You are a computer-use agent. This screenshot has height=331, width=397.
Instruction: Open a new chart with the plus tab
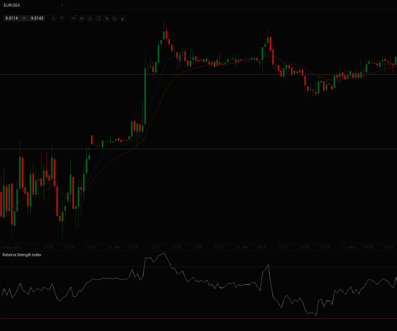click(61, 5)
